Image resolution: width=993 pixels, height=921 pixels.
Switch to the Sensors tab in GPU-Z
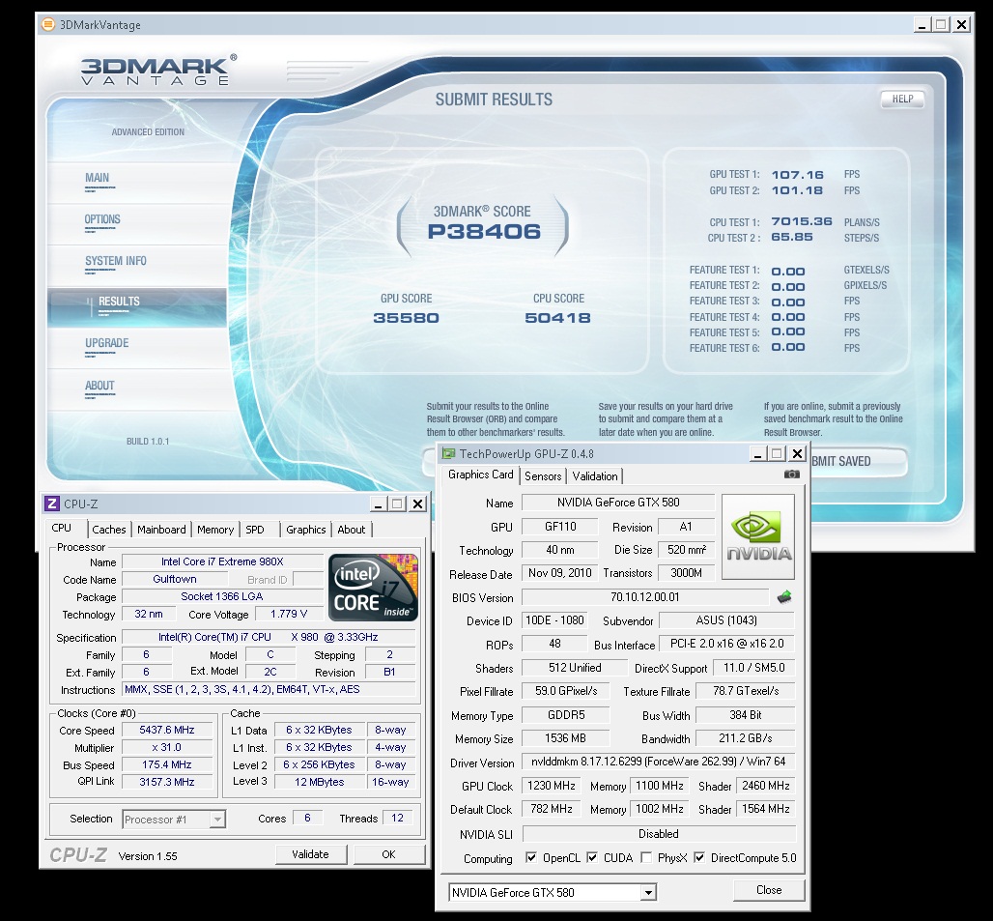(x=543, y=475)
